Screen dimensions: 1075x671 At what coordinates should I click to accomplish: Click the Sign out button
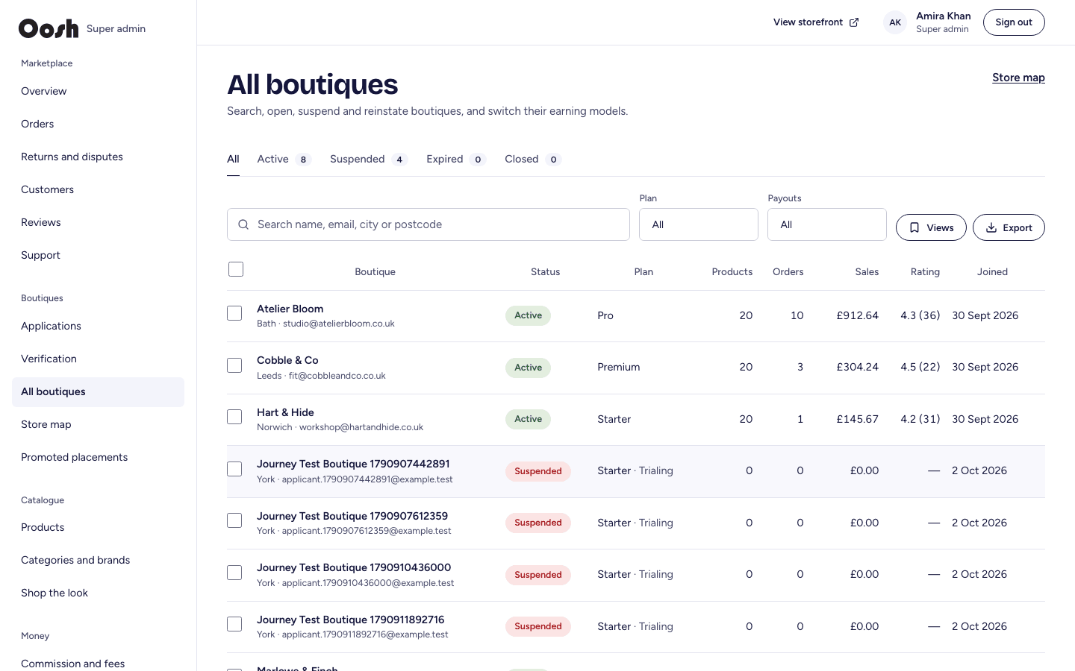tap(1014, 22)
